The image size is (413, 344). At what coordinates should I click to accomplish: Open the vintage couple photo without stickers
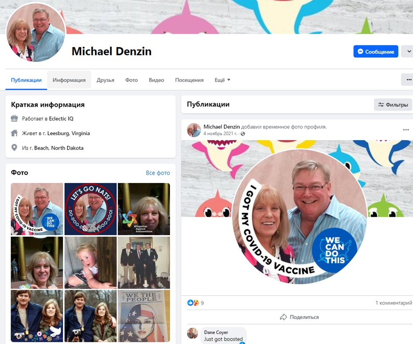[90, 316]
